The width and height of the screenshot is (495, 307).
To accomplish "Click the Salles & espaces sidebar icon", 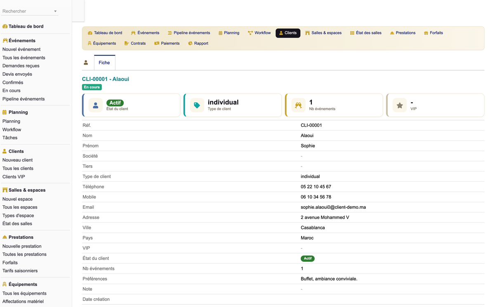I will coord(5,190).
